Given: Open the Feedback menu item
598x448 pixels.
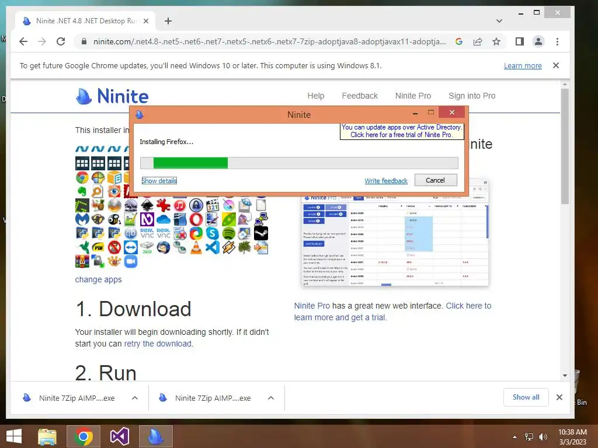Looking at the screenshot, I should (x=360, y=96).
